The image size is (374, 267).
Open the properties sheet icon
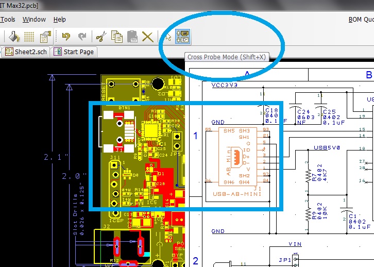[45, 37]
